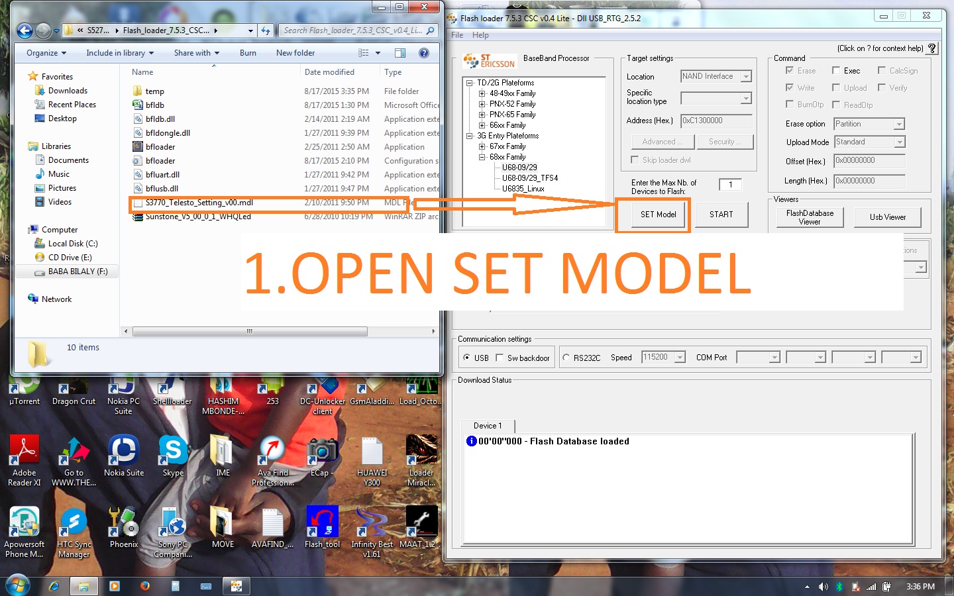Launch HTC Sync Manager desktop icon
This screenshot has height=596, width=954.
coord(74,532)
